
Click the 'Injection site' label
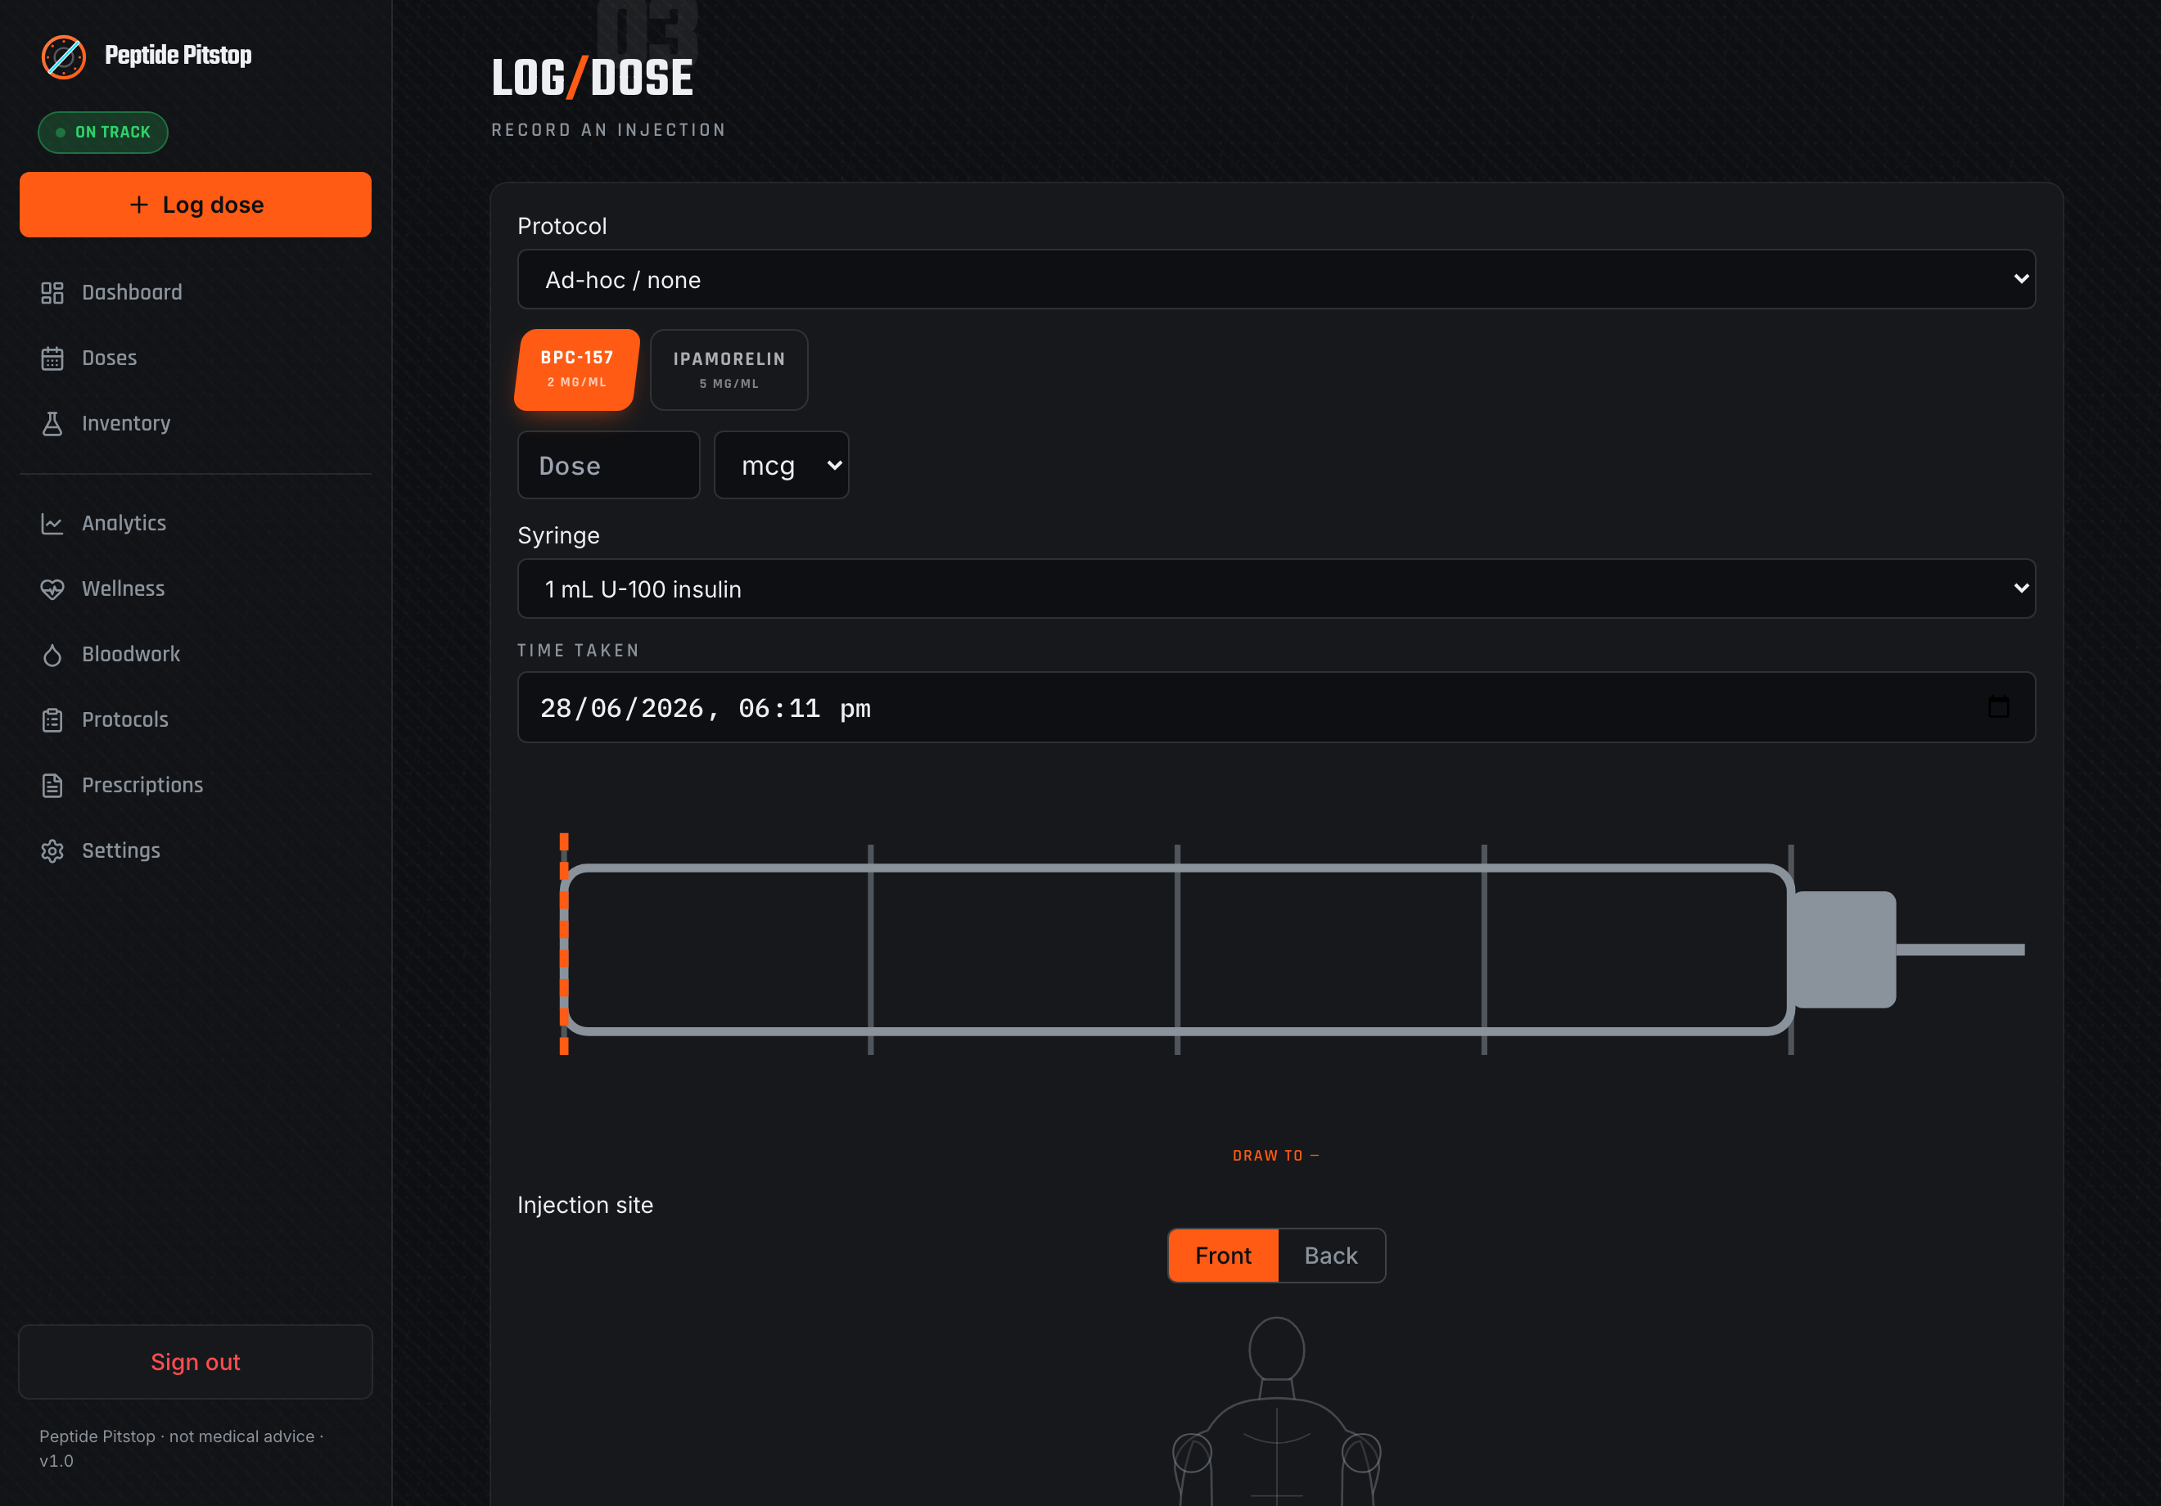[x=584, y=1205]
